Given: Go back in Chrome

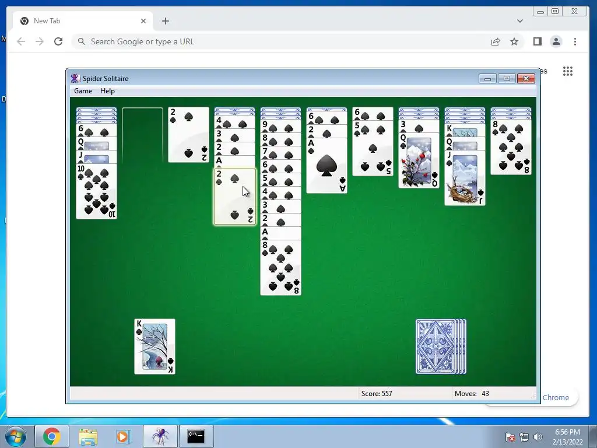Looking at the screenshot, I should pos(21,41).
